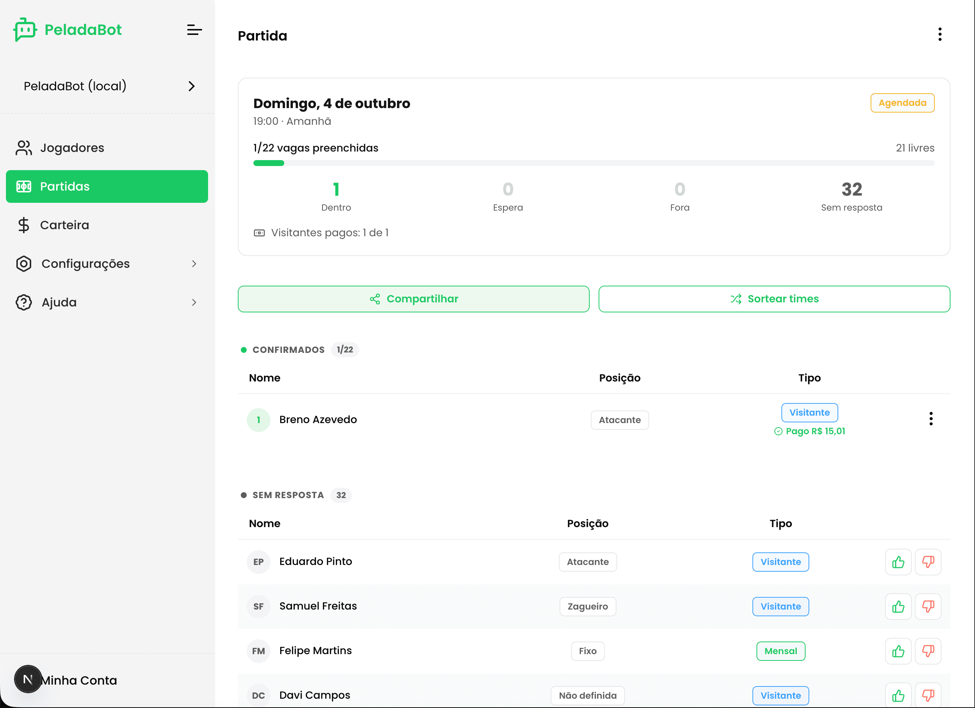Image resolution: width=975 pixels, height=708 pixels.
Task: Click the Carteira dollar sign icon
Action: click(x=24, y=225)
